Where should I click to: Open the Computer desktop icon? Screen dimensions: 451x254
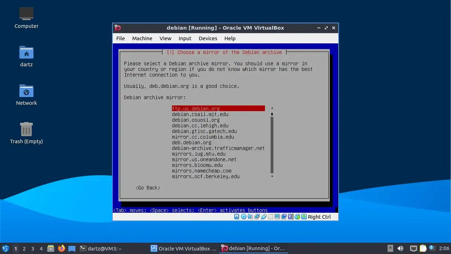26,17
